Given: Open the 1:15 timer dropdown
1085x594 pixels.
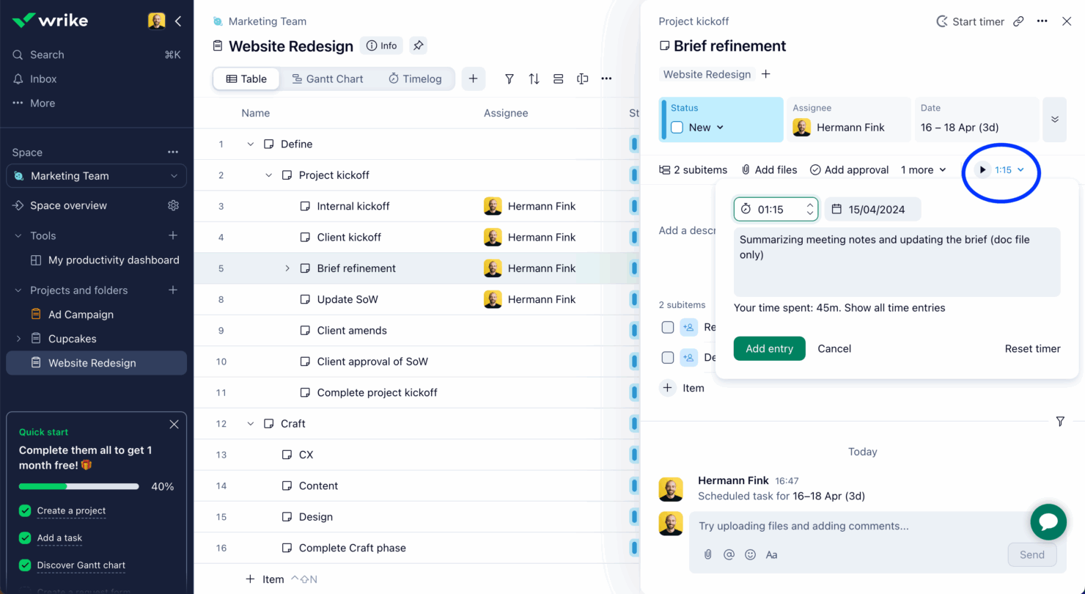Looking at the screenshot, I should click(1010, 169).
